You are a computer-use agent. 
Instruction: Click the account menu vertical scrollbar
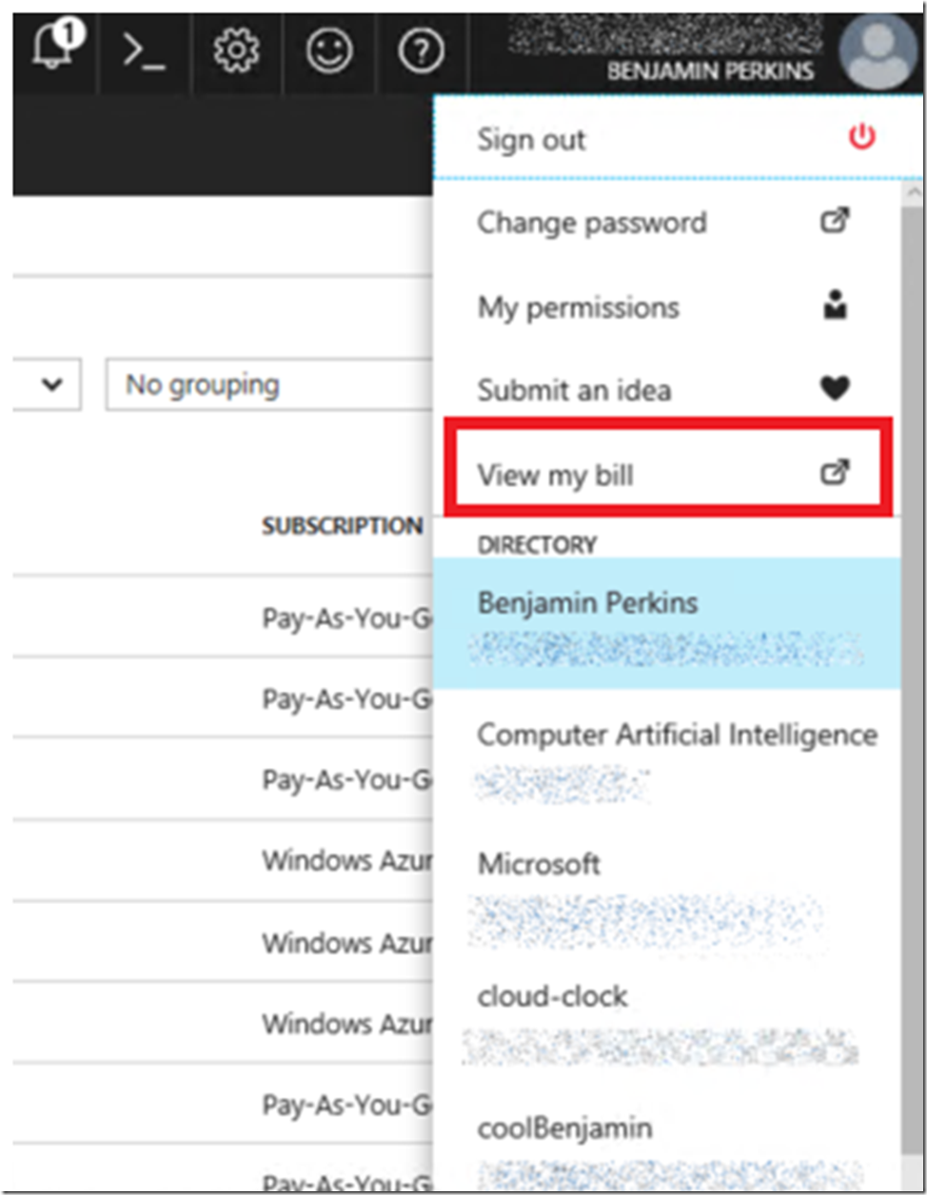pyautogui.click(x=912, y=571)
